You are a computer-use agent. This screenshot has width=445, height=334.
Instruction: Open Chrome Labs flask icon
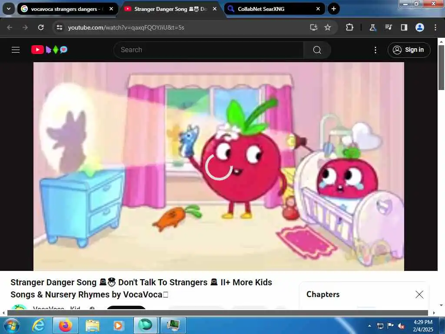(372, 27)
